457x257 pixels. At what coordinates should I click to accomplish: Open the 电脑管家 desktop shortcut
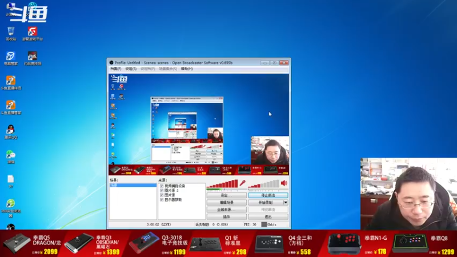click(11, 58)
